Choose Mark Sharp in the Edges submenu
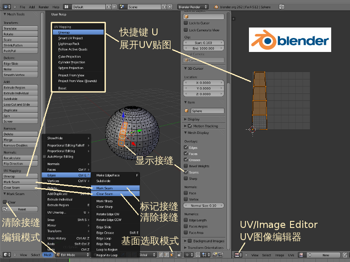 click(x=115, y=201)
